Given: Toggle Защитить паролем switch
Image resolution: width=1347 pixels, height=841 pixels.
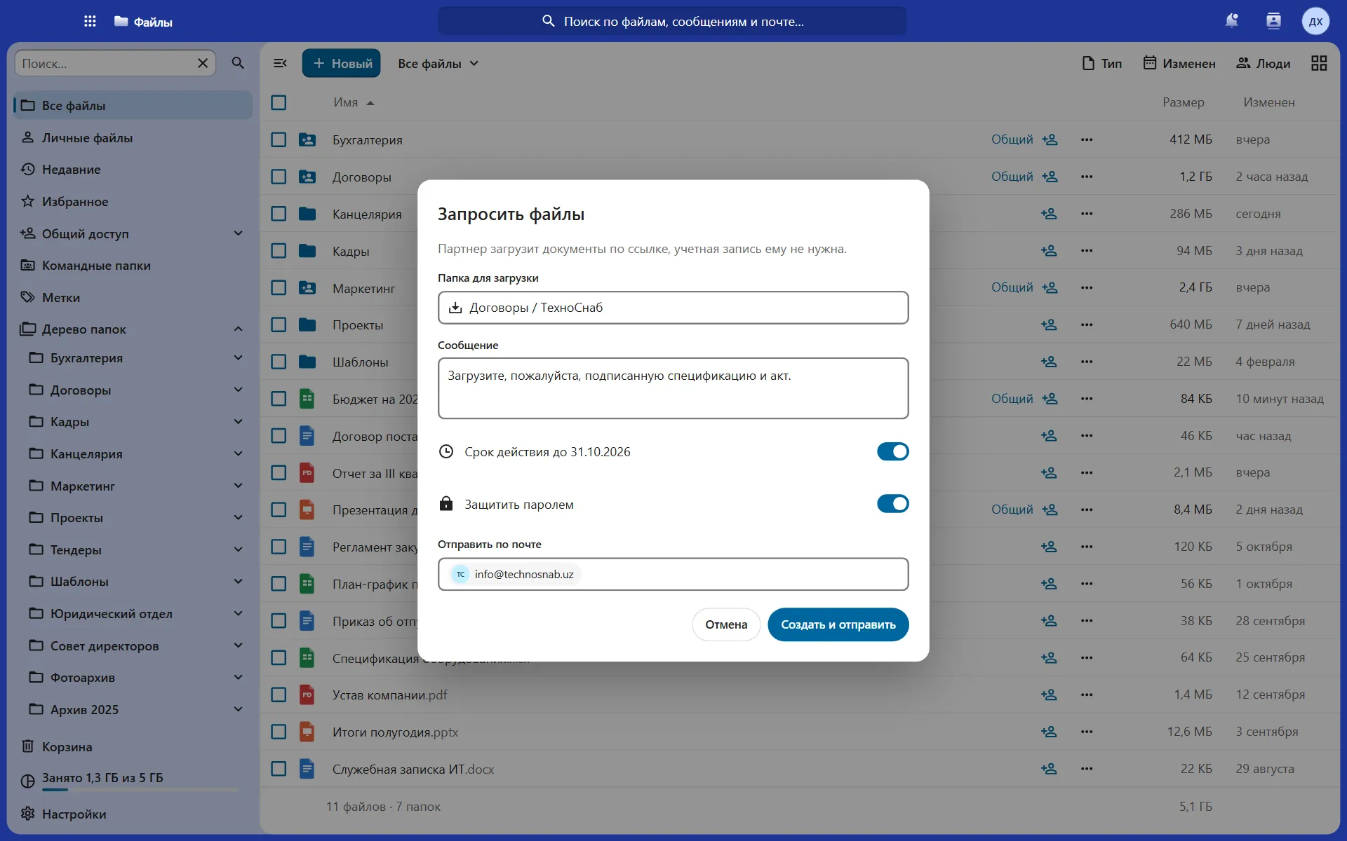Looking at the screenshot, I should point(892,504).
